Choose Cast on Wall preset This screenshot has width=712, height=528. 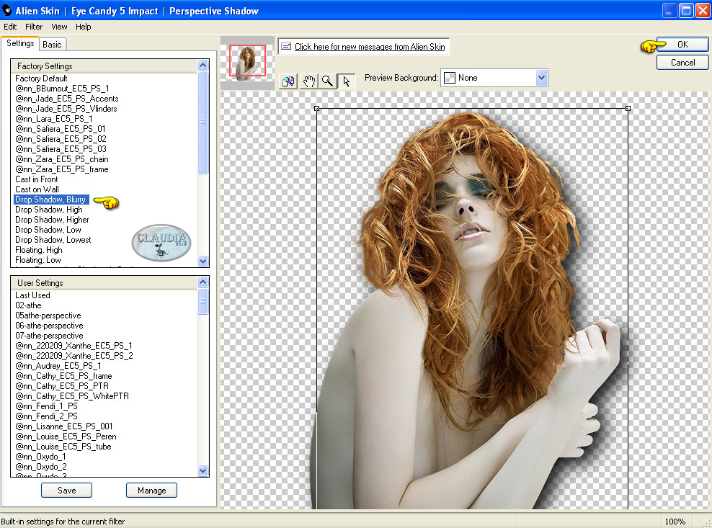(x=37, y=189)
